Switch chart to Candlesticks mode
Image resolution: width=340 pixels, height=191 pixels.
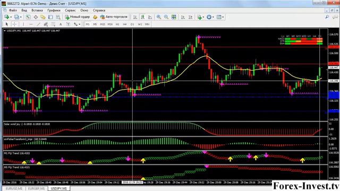(142, 17)
